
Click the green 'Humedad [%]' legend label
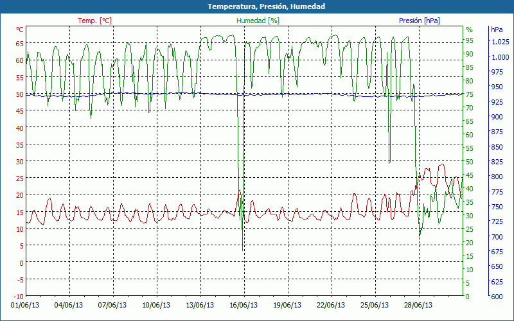click(x=258, y=21)
